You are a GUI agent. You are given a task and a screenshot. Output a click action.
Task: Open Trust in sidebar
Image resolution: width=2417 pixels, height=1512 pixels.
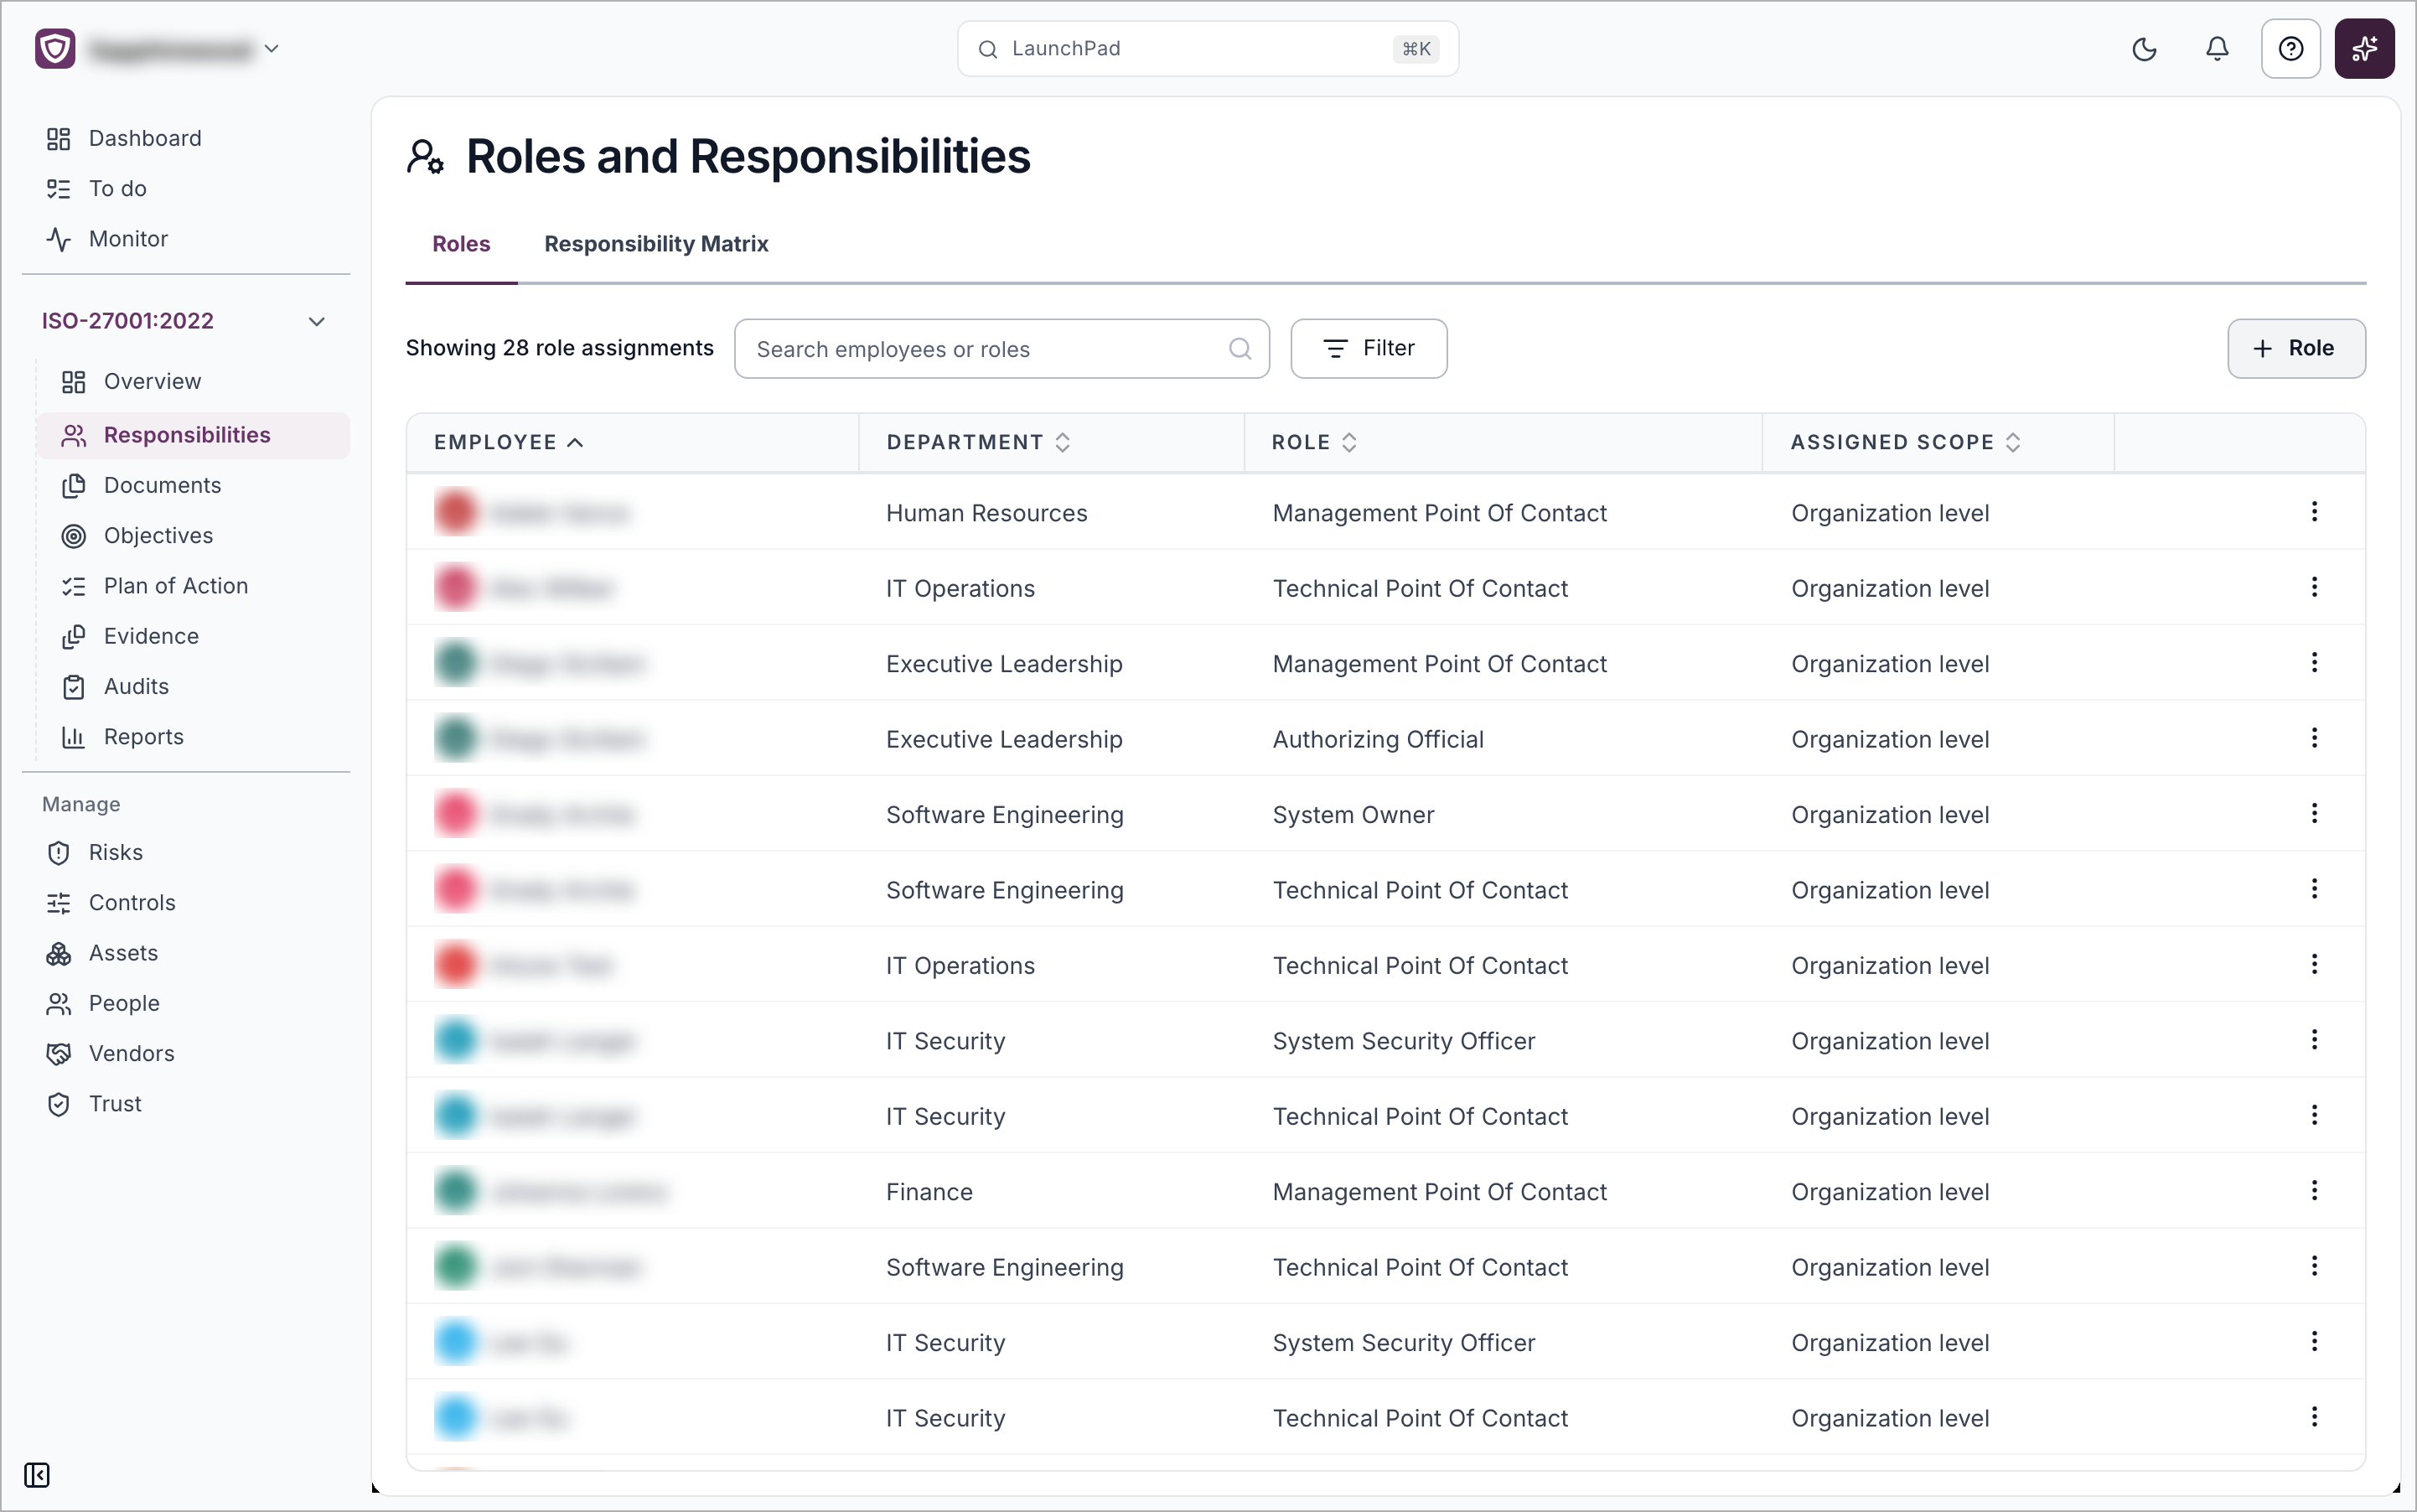click(x=95, y=1103)
